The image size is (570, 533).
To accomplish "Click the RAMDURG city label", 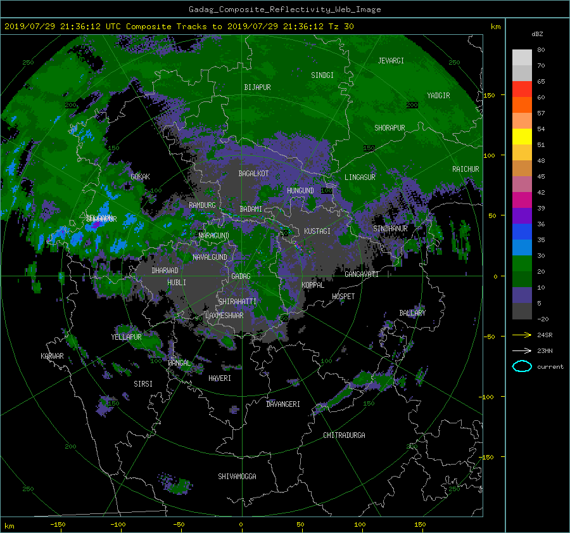I will click(202, 205).
